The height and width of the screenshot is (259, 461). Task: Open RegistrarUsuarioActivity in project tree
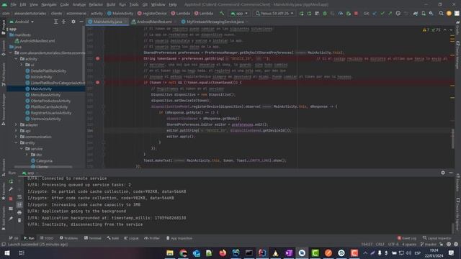point(51,113)
